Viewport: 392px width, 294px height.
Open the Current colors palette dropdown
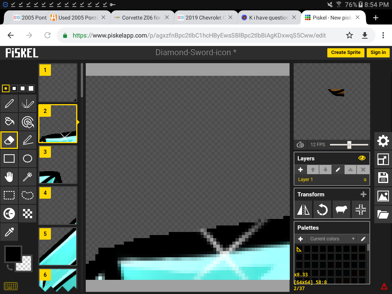(x=332, y=239)
